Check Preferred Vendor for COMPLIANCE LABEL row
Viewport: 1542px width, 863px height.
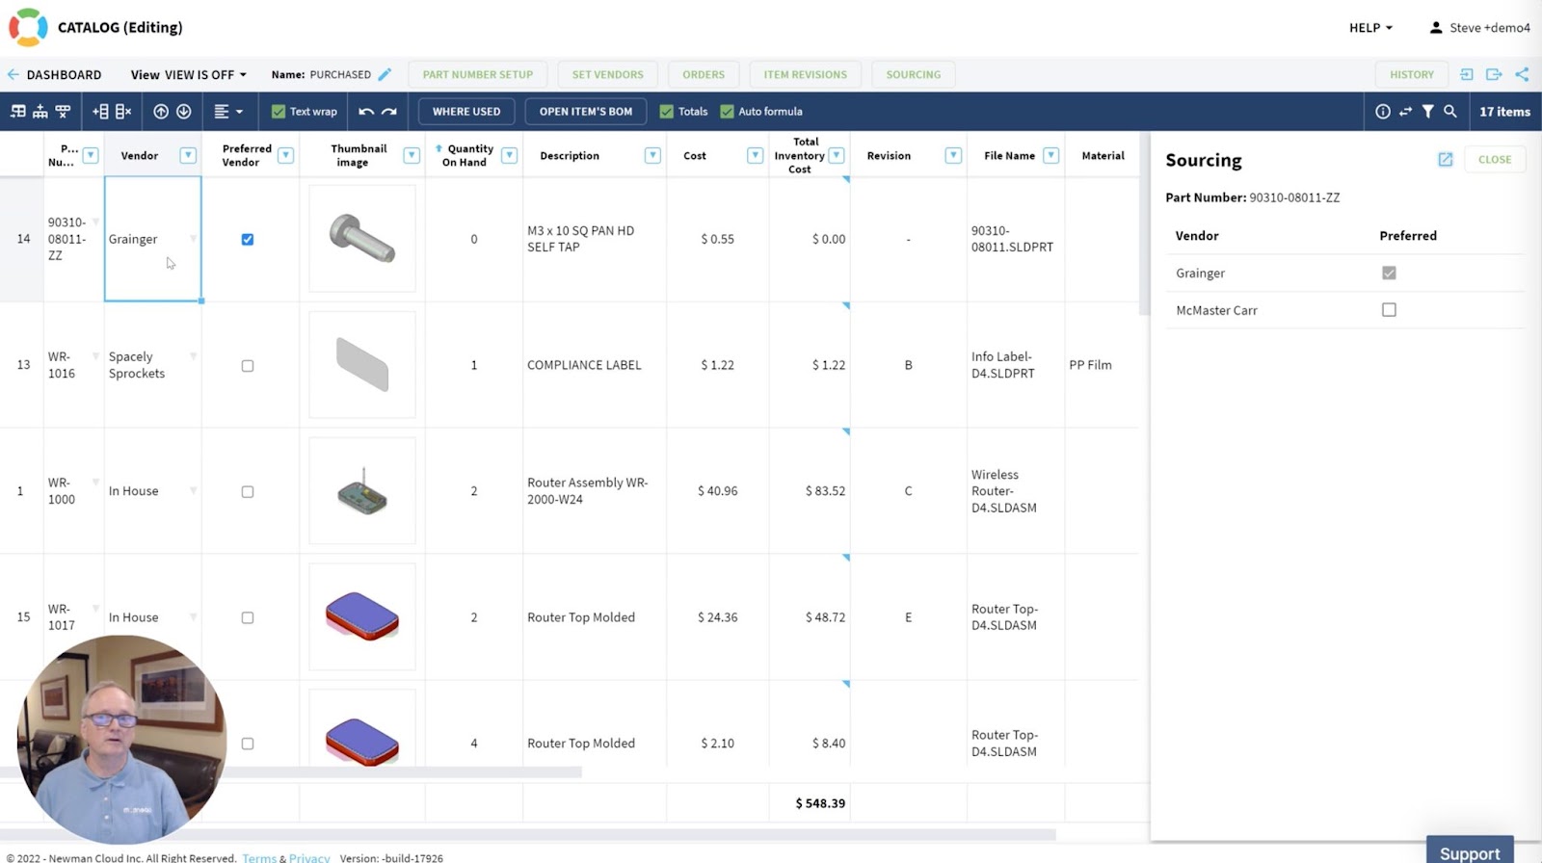click(x=248, y=366)
